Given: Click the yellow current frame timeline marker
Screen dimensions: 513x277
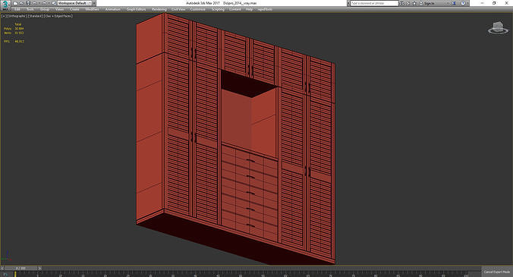Looking at the screenshot, I should click(x=15, y=274).
